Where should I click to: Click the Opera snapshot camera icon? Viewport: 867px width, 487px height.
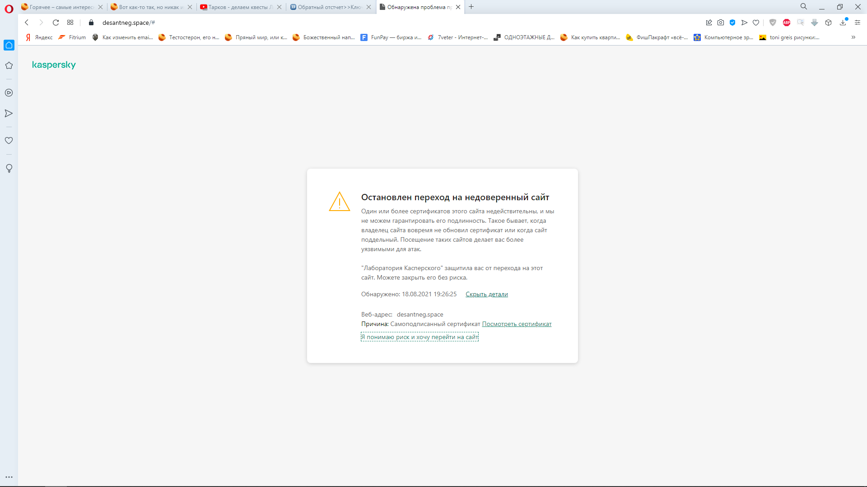pyautogui.click(x=721, y=23)
